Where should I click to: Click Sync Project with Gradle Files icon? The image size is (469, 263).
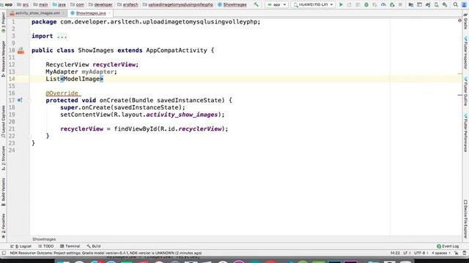tap(428, 4)
